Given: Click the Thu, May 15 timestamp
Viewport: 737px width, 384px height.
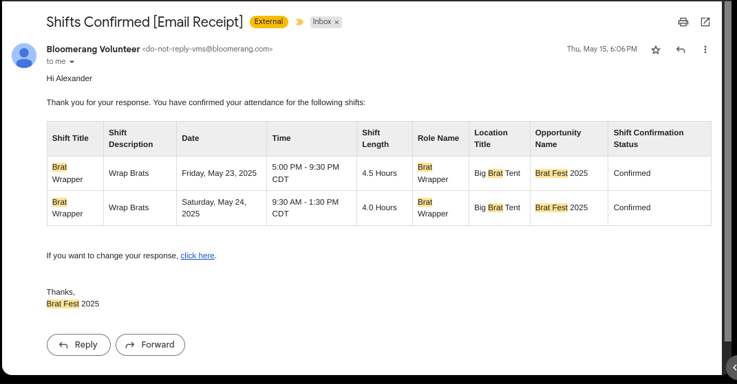Looking at the screenshot, I should 601,49.
